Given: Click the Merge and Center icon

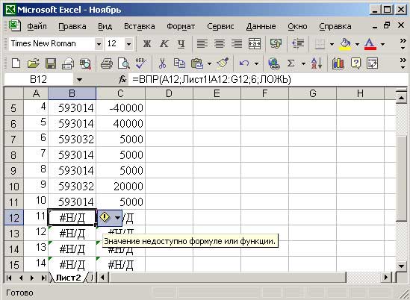Looking at the screenshot, I should tap(255, 43).
